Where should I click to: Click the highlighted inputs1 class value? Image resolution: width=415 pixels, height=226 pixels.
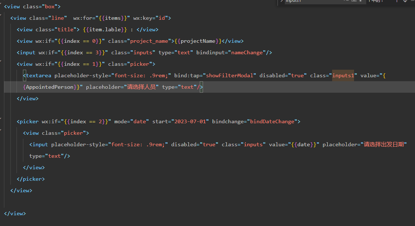point(343,75)
